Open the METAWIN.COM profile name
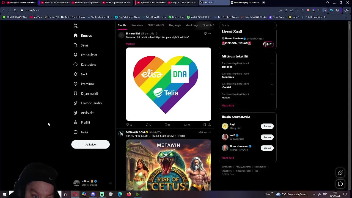 [x=135, y=132]
